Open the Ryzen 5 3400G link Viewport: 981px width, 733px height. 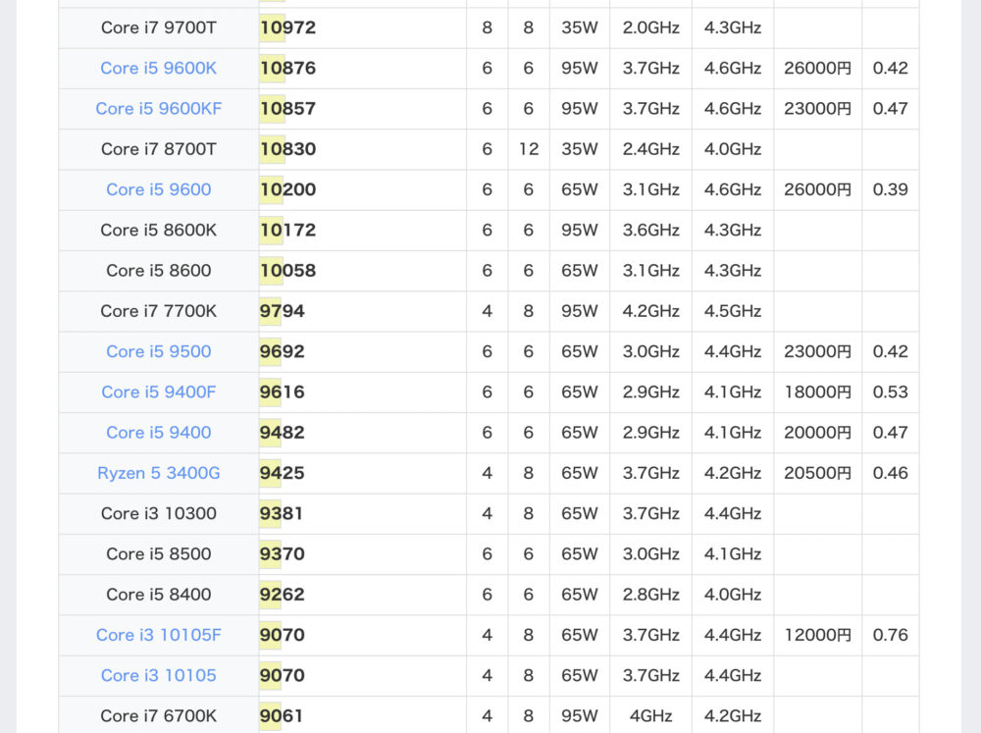click(x=158, y=473)
